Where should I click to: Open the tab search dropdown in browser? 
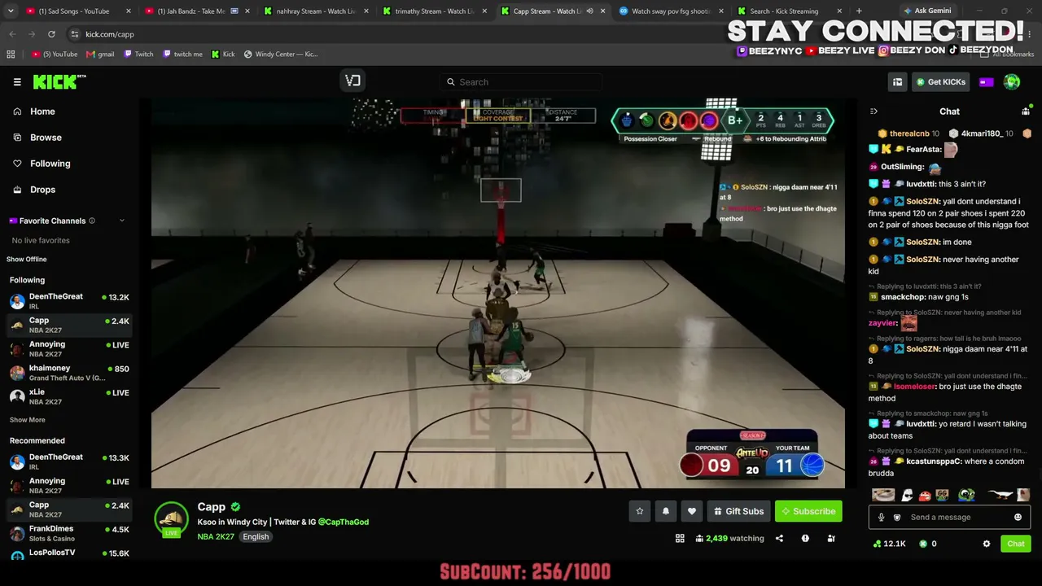[11, 11]
